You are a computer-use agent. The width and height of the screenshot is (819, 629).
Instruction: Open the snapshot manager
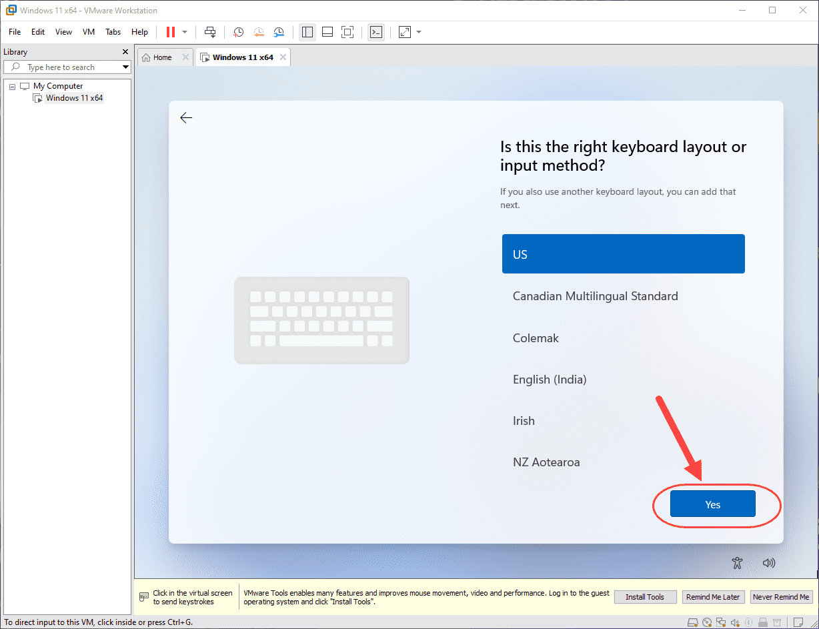[x=279, y=32]
